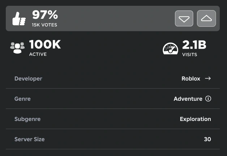
Task: Click the 97% rating text
Action: click(45, 15)
